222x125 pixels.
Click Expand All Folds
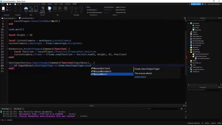pyautogui.click(x=120, y=10)
